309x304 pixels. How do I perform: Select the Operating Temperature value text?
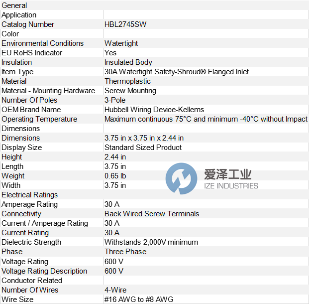206,119
